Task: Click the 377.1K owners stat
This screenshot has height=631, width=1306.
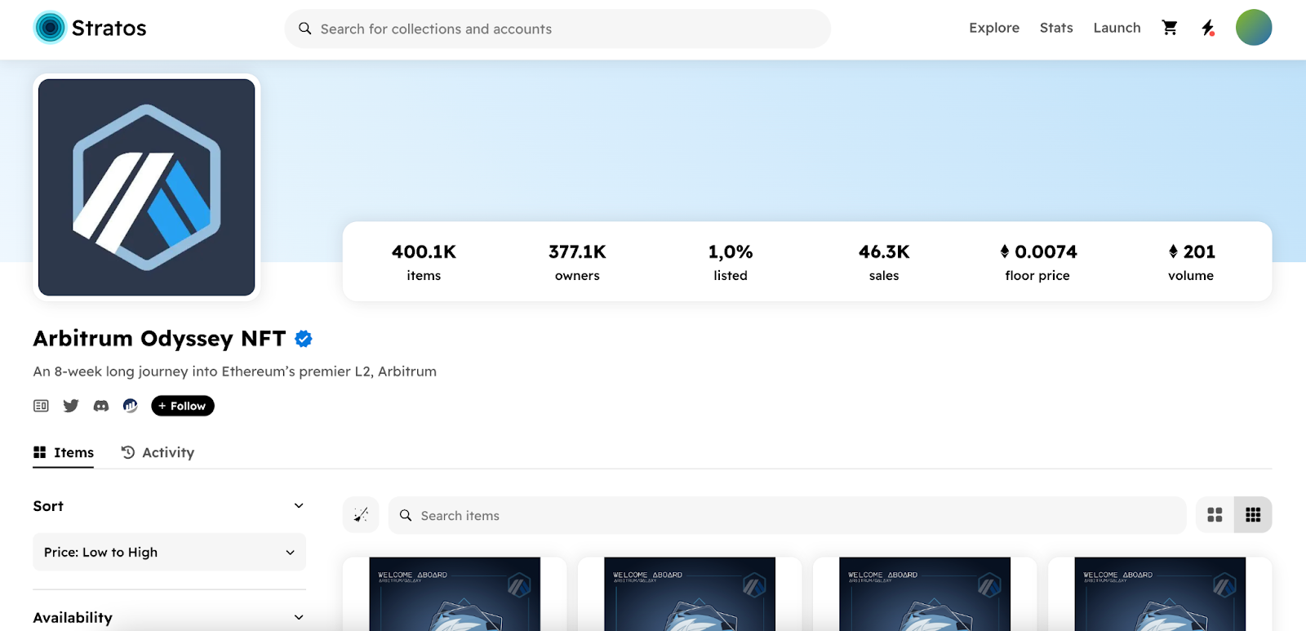Action: coord(577,262)
